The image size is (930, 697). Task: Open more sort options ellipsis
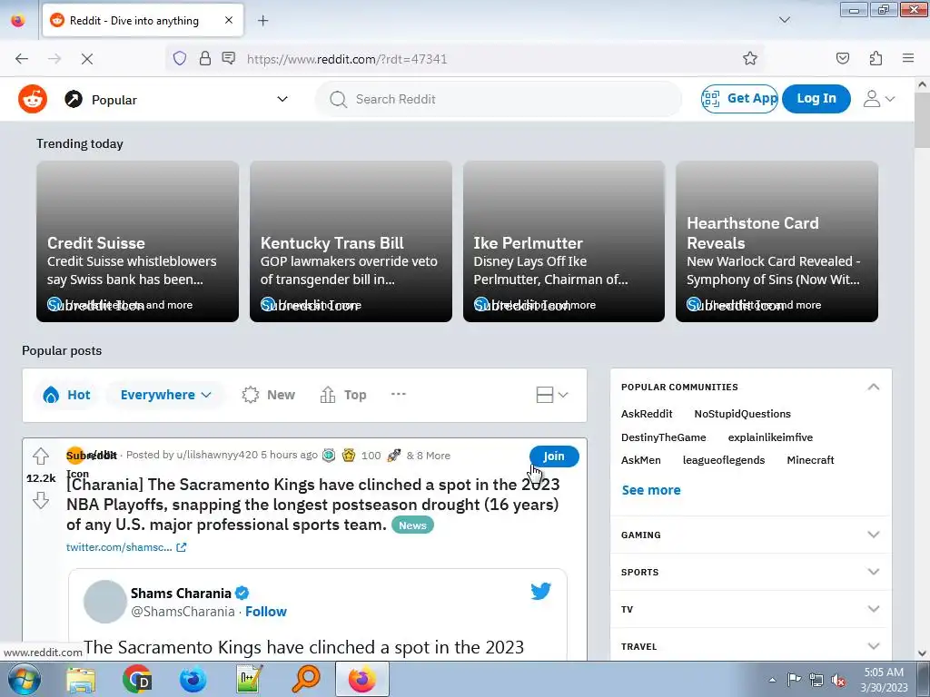pos(399,394)
